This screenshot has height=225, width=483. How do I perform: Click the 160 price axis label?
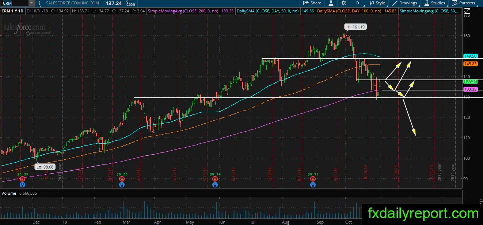(x=467, y=36)
